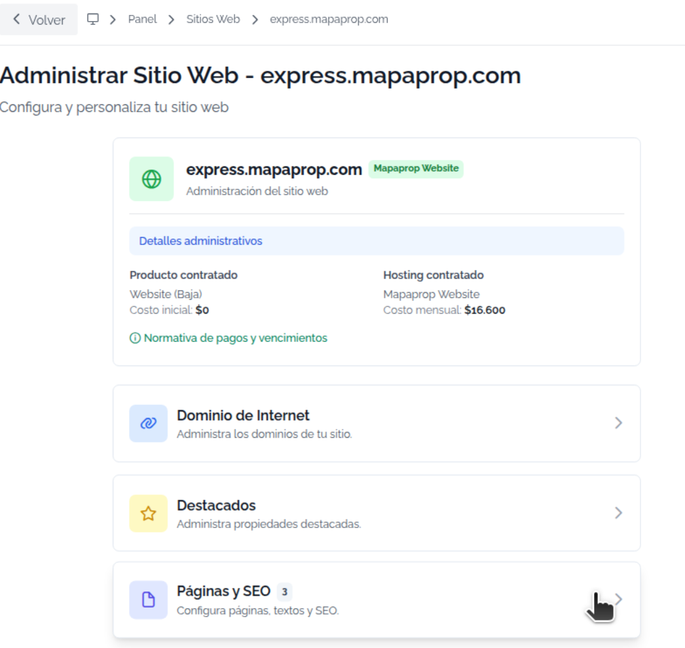Open the Páginas y SEO card
Image resolution: width=685 pixels, height=648 pixels.
(377, 600)
